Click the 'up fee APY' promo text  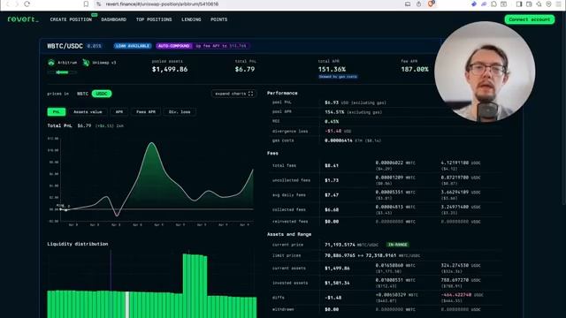tap(221, 46)
